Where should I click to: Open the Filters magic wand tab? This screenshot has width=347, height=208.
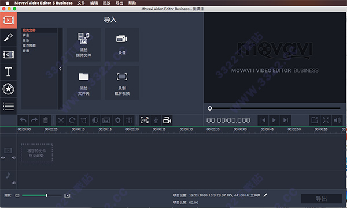point(9,37)
